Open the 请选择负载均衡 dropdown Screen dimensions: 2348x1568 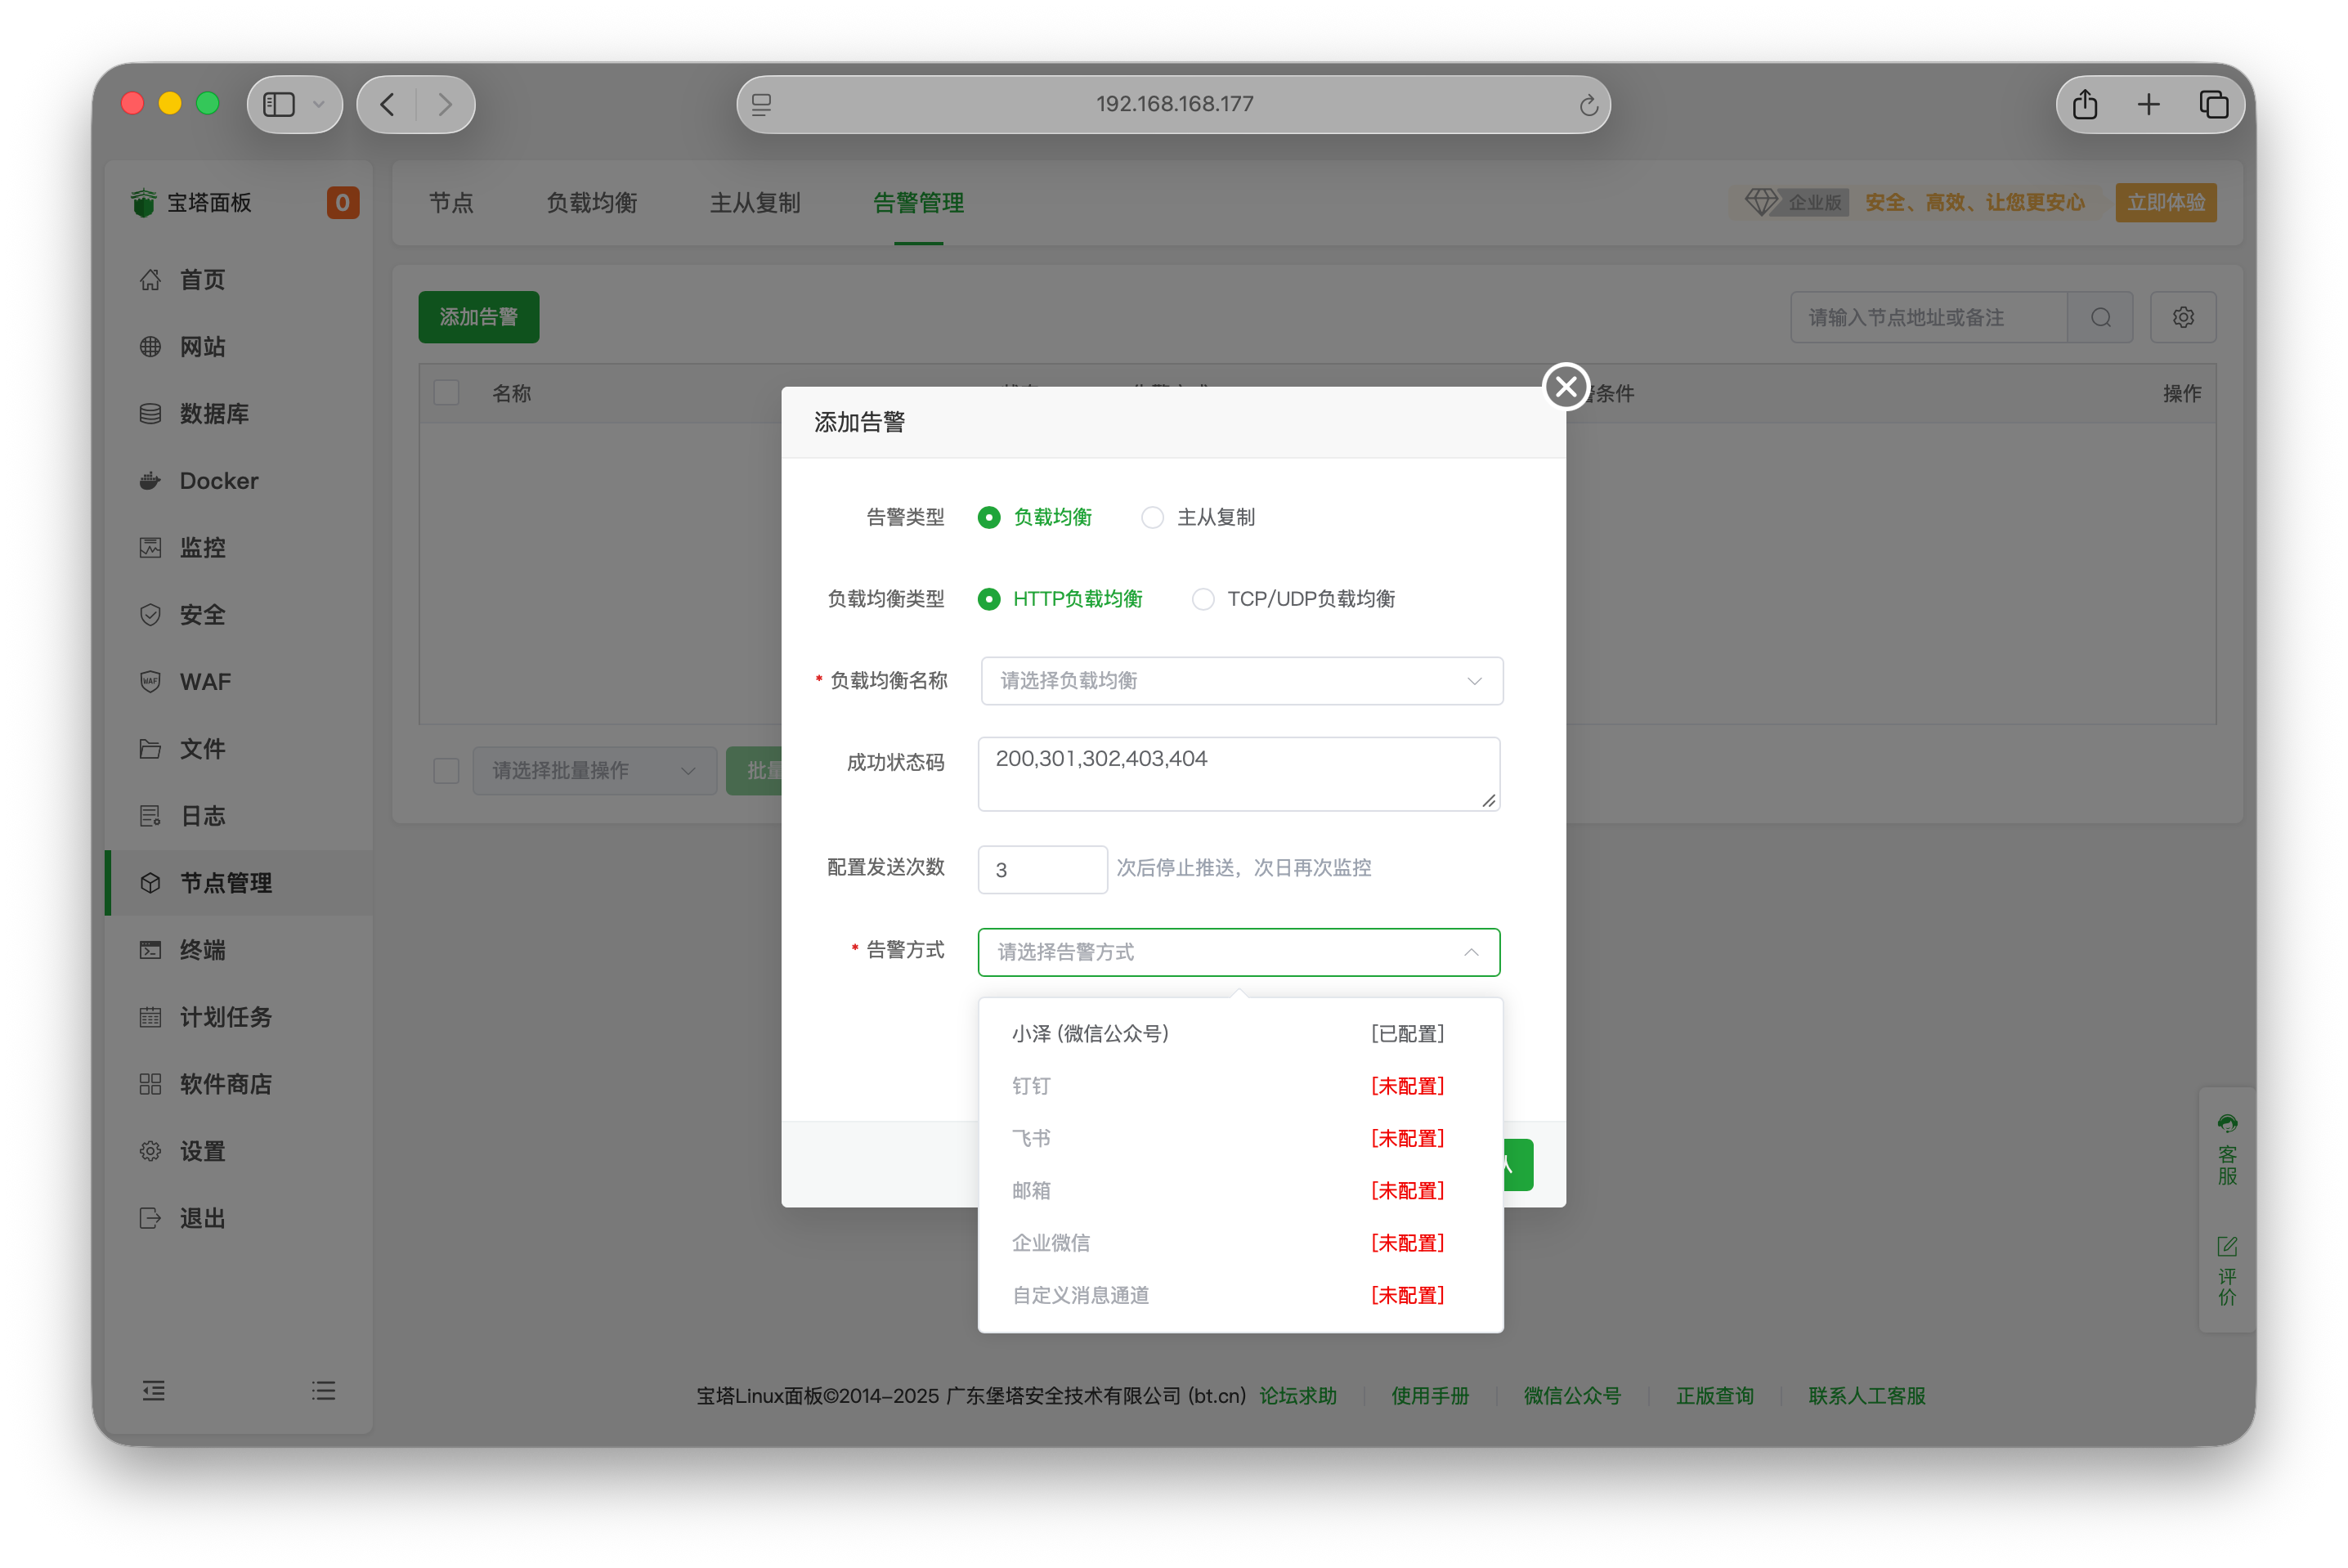pyautogui.click(x=1241, y=681)
